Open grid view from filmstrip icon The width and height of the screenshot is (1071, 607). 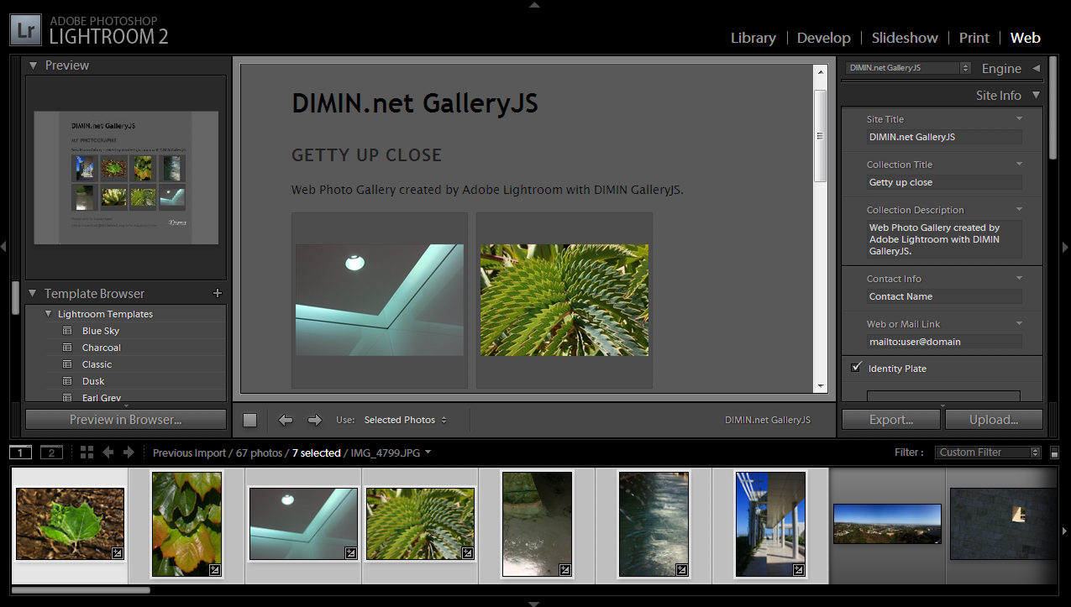(x=87, y=453)
